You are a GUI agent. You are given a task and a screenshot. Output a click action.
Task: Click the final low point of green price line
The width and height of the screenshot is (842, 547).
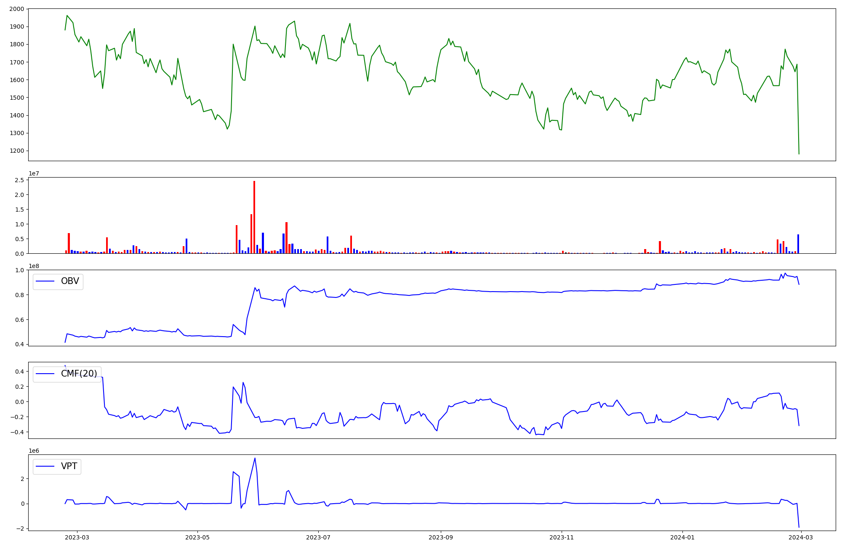click(799, 154)
